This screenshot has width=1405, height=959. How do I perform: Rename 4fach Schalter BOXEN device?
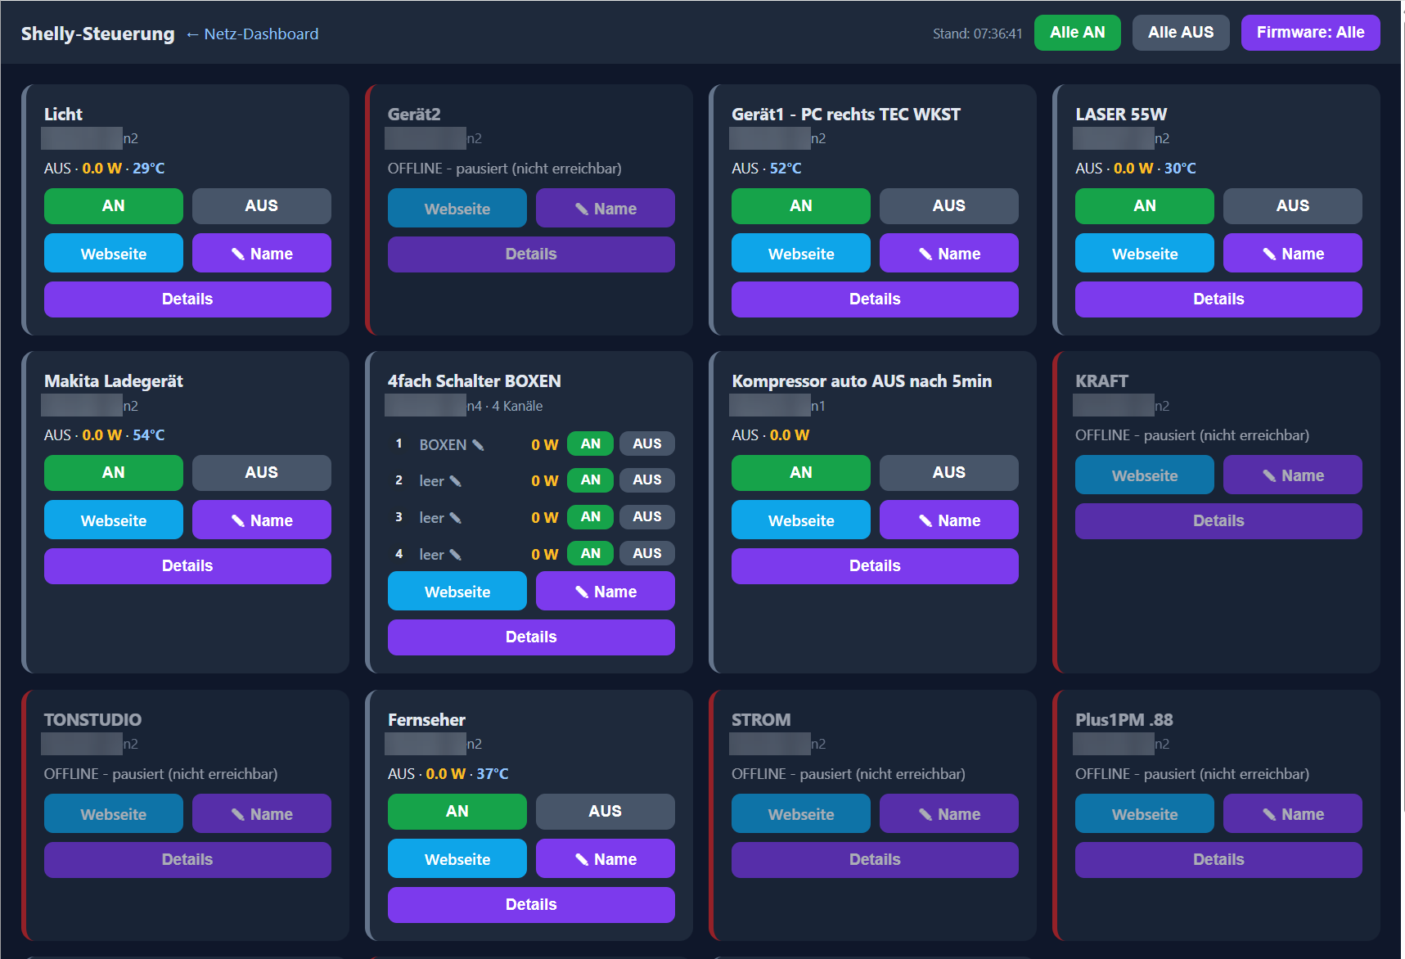coord(606,592)
